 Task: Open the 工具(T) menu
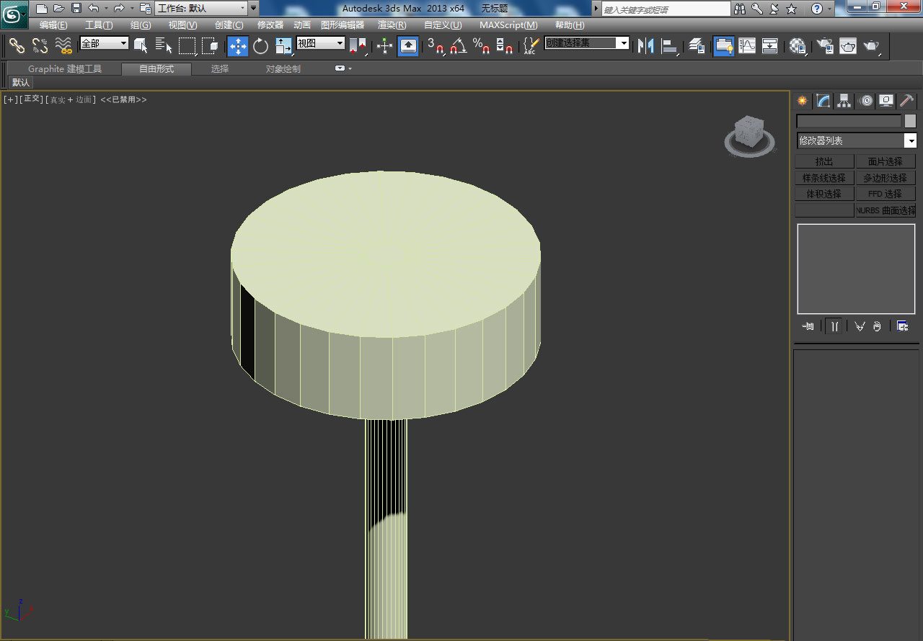(x=99, y=25)
